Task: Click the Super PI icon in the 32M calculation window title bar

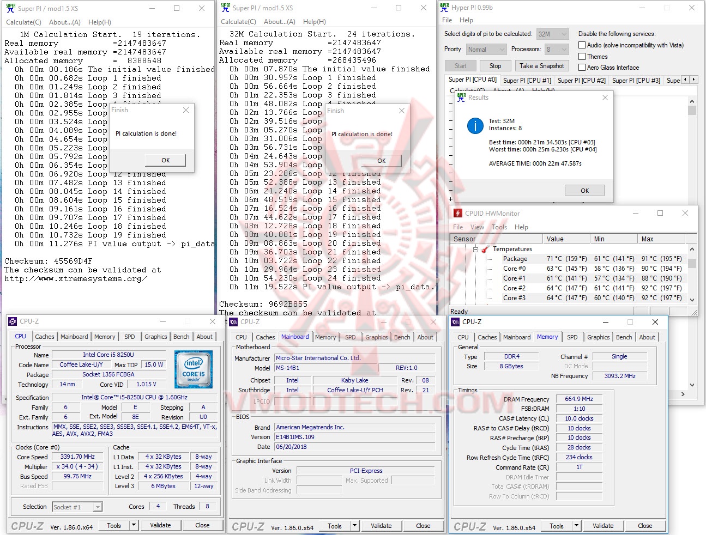Action: tap(226, 8)
